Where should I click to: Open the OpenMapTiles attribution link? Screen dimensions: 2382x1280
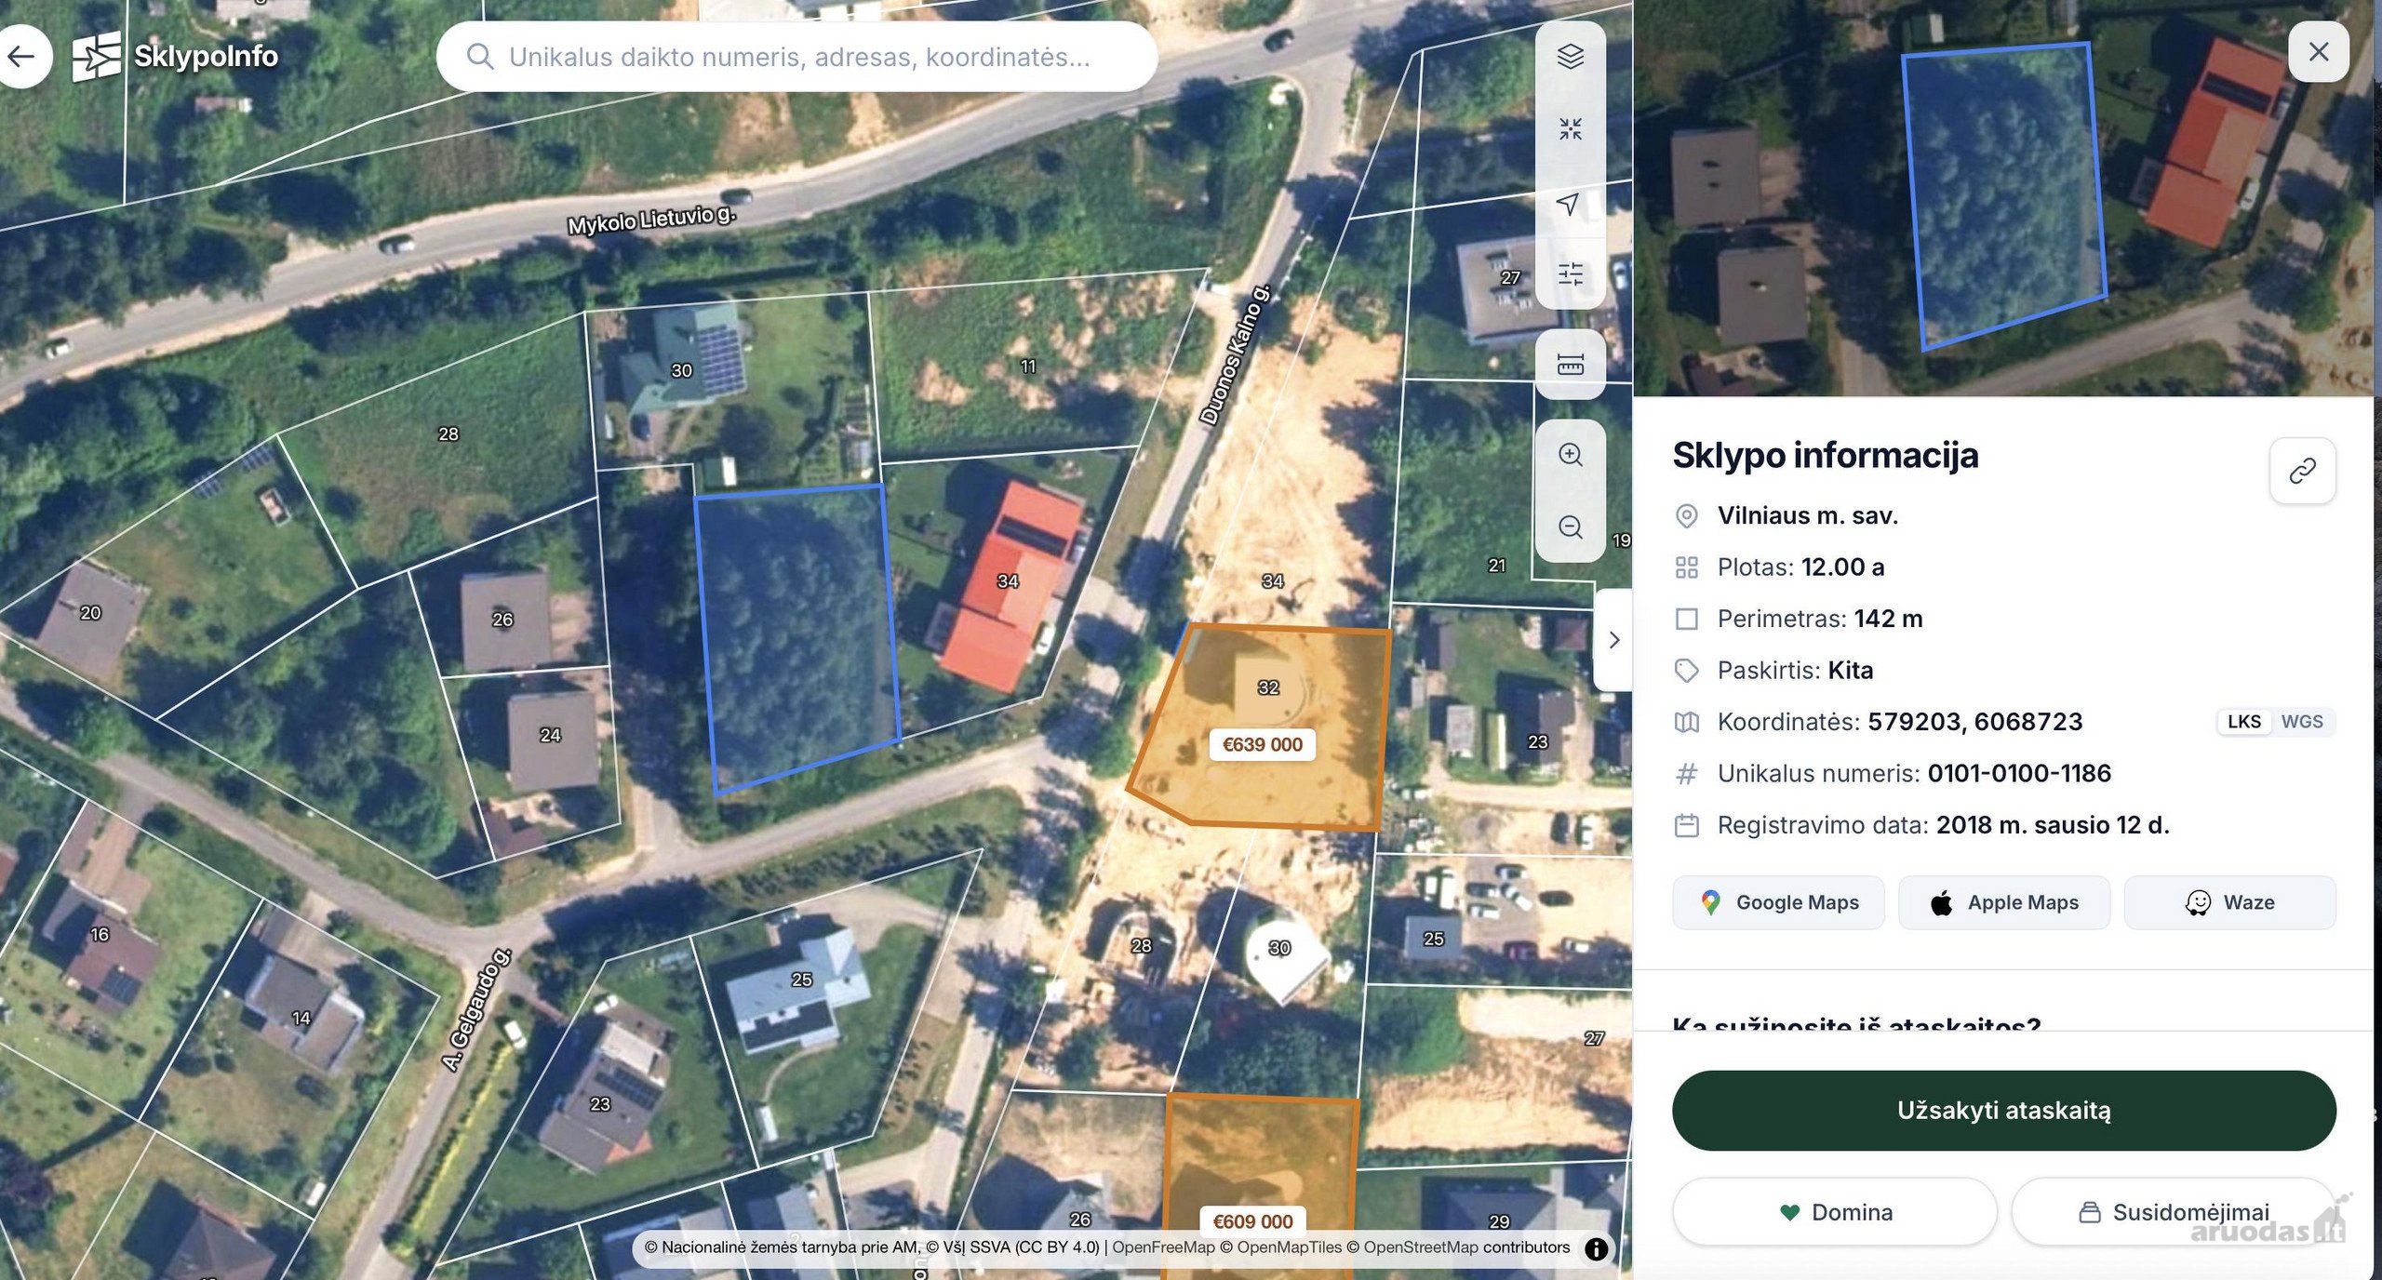tap(1289, 1247)
